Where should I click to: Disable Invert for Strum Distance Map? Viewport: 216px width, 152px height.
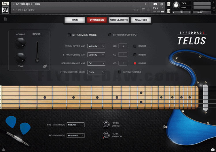pos(135,63)
